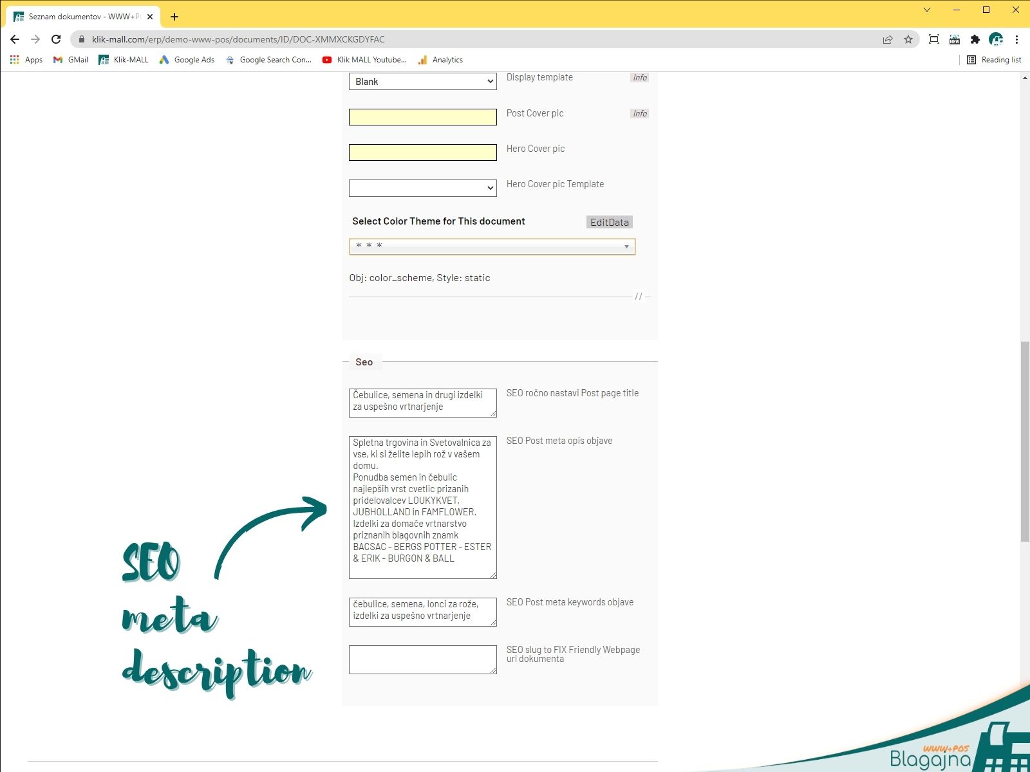Open the Reading list
1030x772 pixels.
coord(994,60)
